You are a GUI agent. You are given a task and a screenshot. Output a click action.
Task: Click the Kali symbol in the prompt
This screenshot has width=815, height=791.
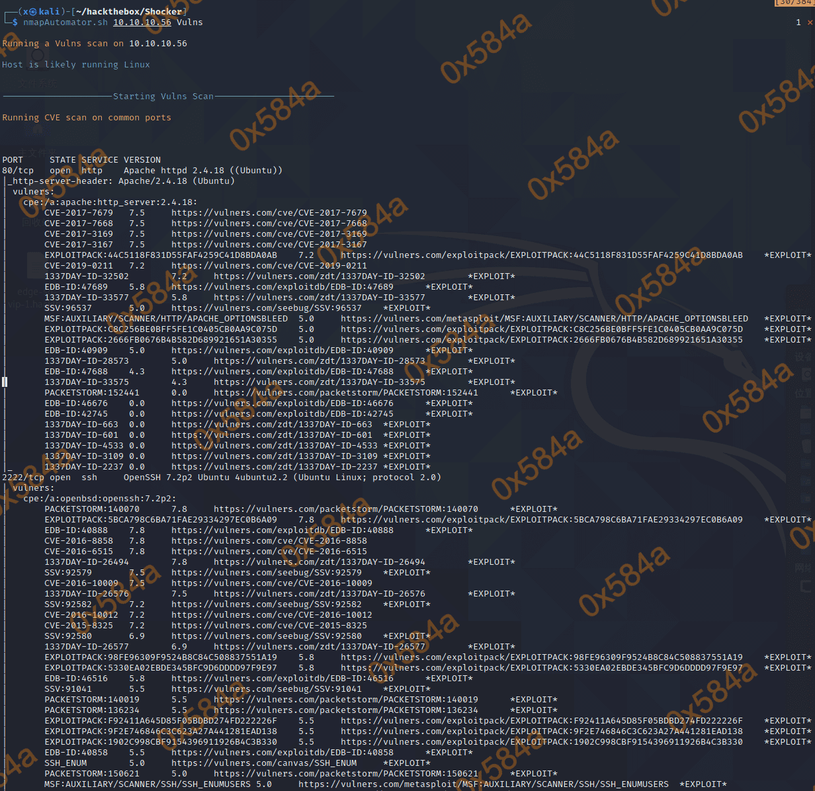[x=32, y=11]
